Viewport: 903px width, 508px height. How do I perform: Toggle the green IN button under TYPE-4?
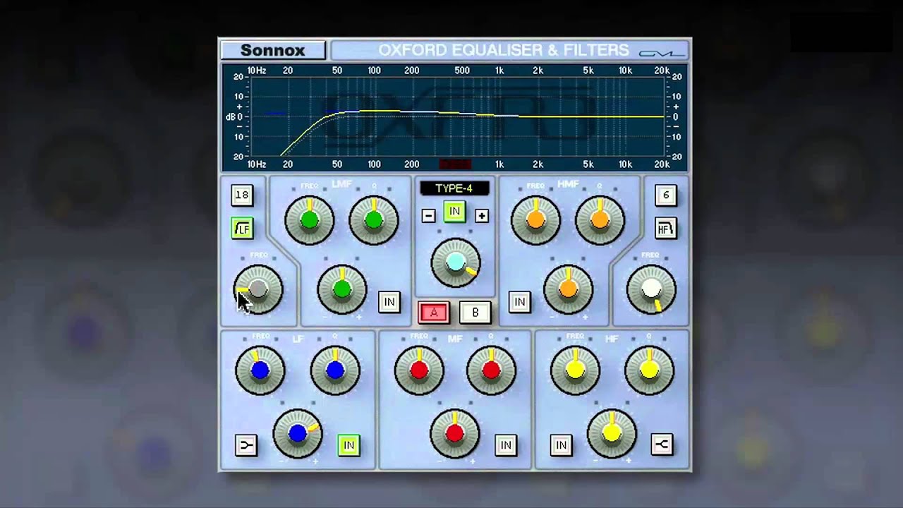454,212
